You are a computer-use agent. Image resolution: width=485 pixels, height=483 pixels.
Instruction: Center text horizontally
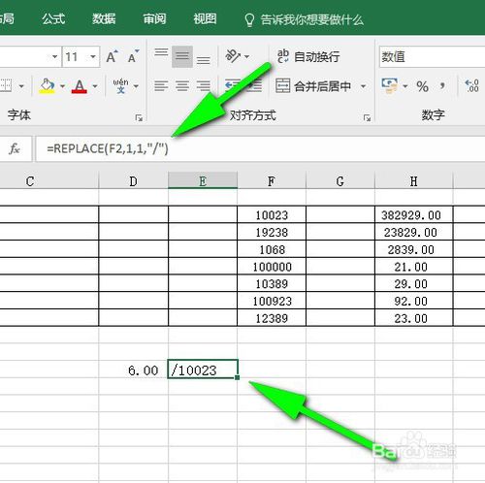pos(182,86)
